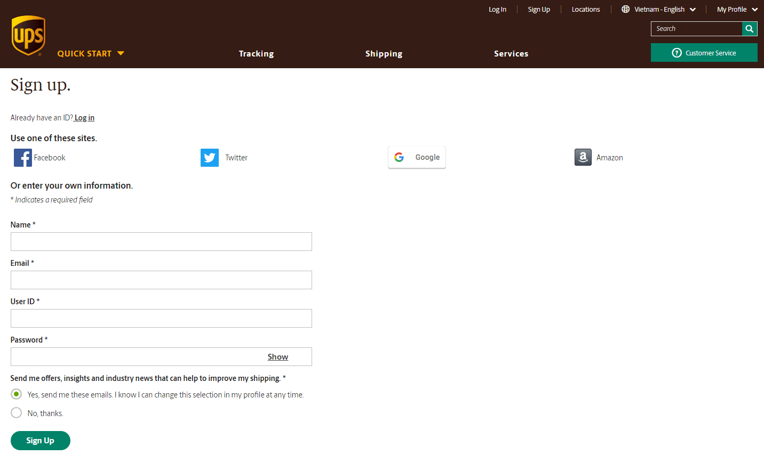Follow the "Log in" link under heading
This screenshot has width=764, height=455.
pos(84,118)
